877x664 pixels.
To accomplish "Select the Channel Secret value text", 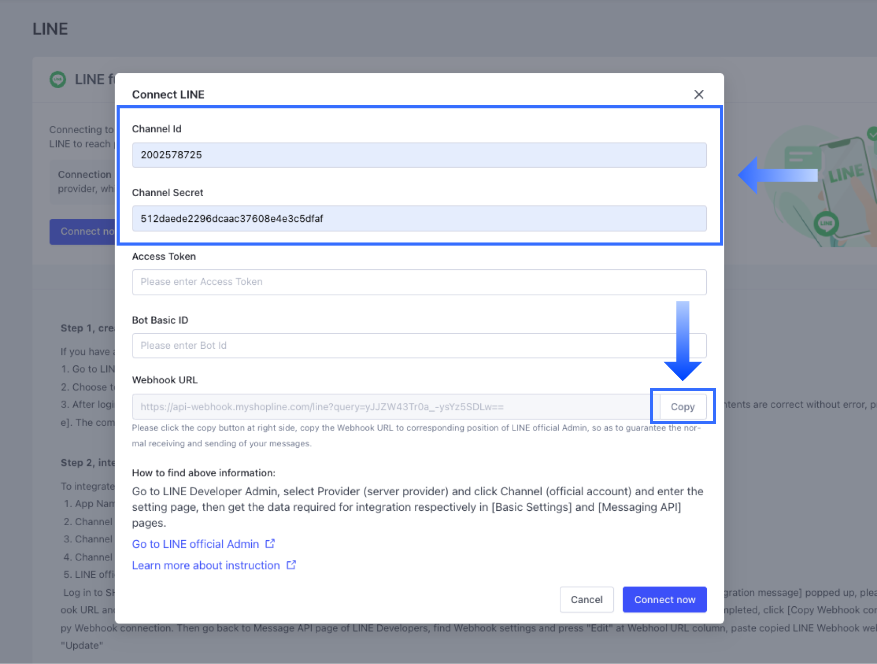I will tap(232, 218).
